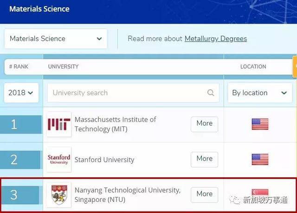This screenshot has height=213, width=297.
Task: Sort by the LOCATION column header
Action: coord(253,67)
